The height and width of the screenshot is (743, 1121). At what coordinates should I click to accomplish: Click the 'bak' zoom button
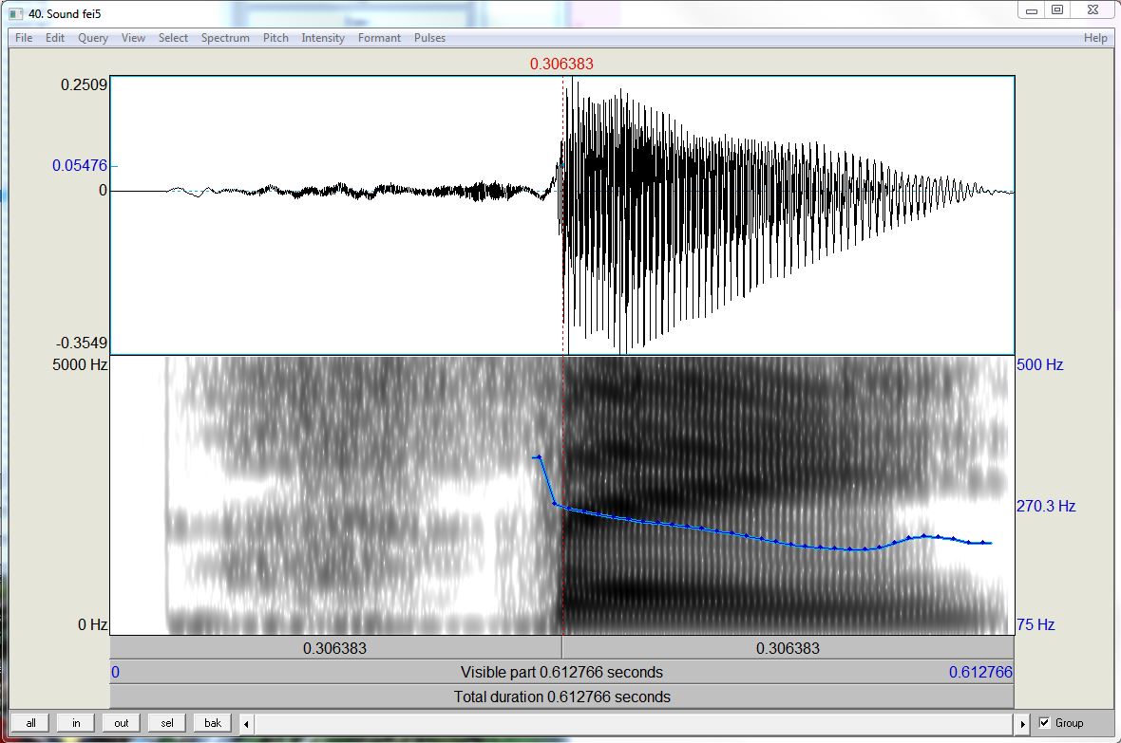click(x=213, y=723)
